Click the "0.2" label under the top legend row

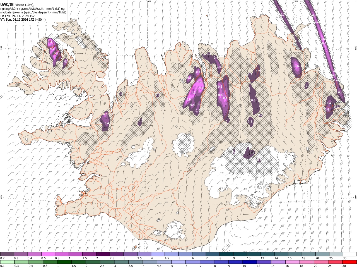[x=3, y=258]
